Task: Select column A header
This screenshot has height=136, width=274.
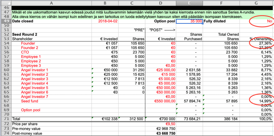Action: [51, 3]
